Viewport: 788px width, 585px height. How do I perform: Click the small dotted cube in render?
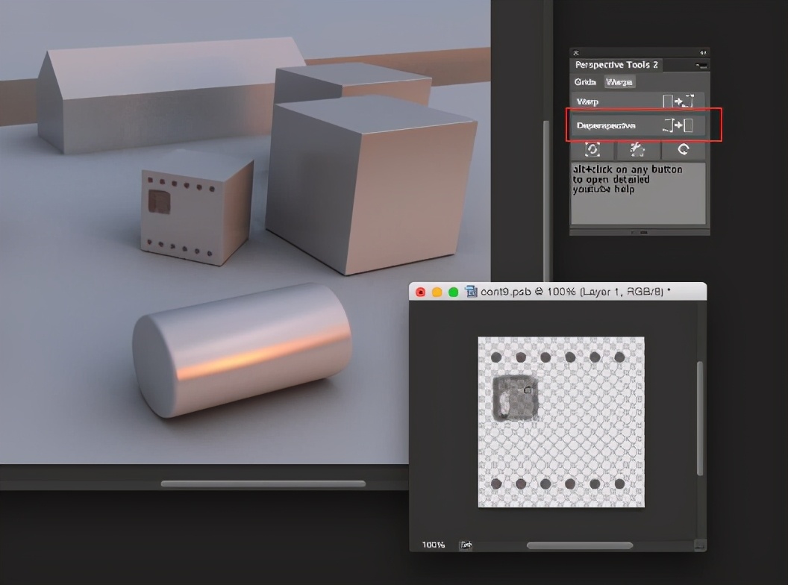[x=196, y=209]
